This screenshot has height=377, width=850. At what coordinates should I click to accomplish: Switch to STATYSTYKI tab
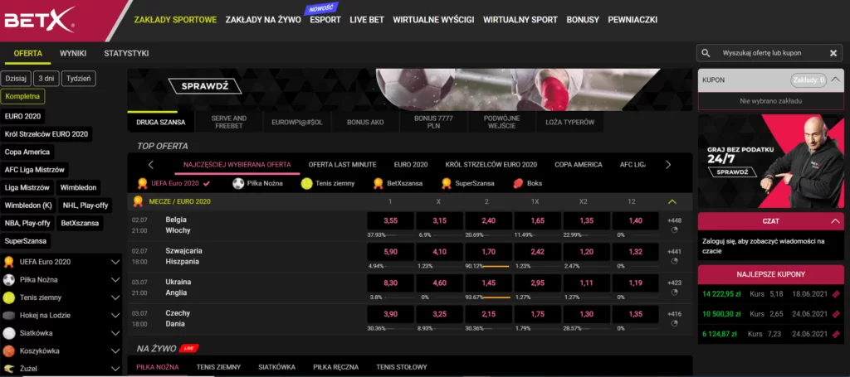pos(126,54)
